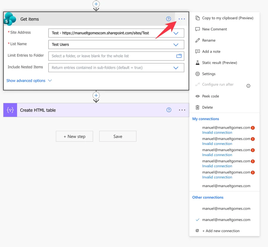The width and height of the screenshot is (268, 247).
Task: Click the first Invalid connection link
Action: point(217,133)
